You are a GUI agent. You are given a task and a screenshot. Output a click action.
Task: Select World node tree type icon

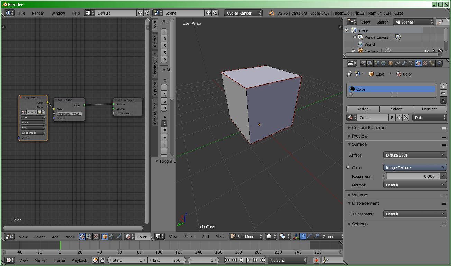coord(111,237)
